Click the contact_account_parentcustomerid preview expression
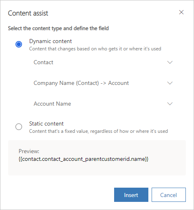The width and height of the screenshot is (194, 210). [84, 159]
